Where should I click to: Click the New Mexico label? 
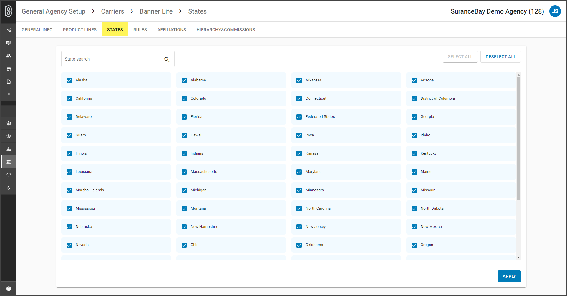click(x=431, y=227)
